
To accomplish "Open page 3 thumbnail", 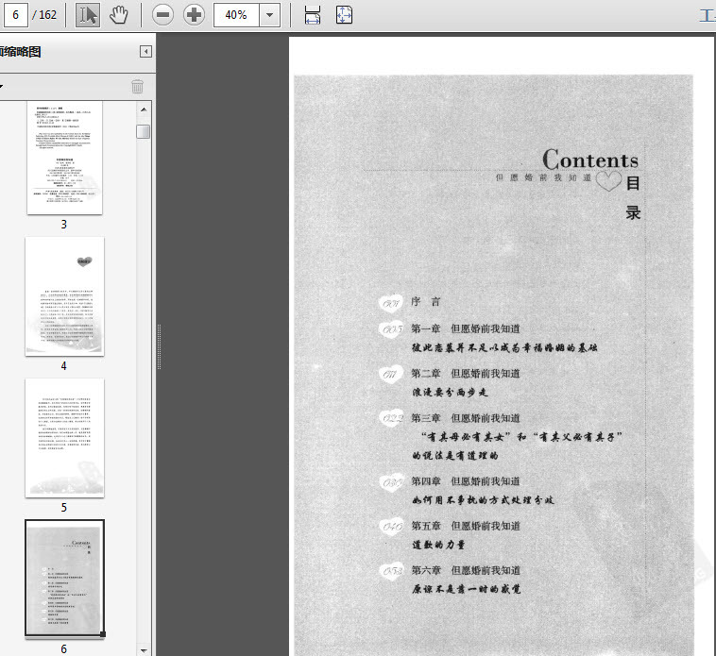I will 64,158.
